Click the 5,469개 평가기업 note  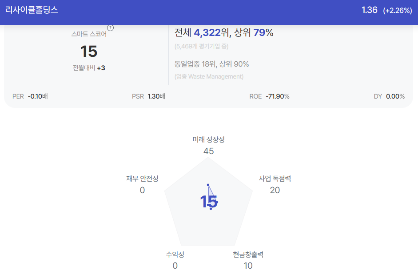tap(201, 46)
